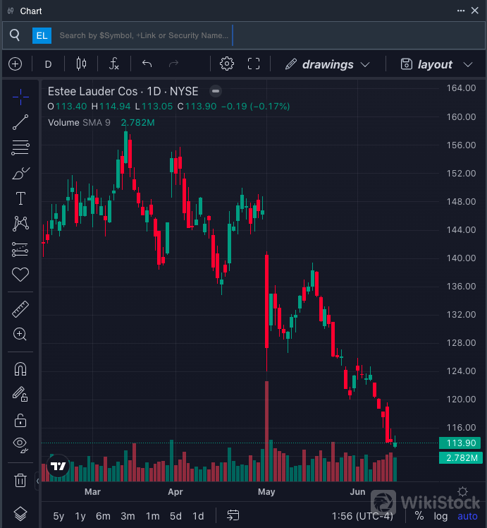Select the trend line drawing tool
This screenshot has width=487, height=528.
[20, 122]
